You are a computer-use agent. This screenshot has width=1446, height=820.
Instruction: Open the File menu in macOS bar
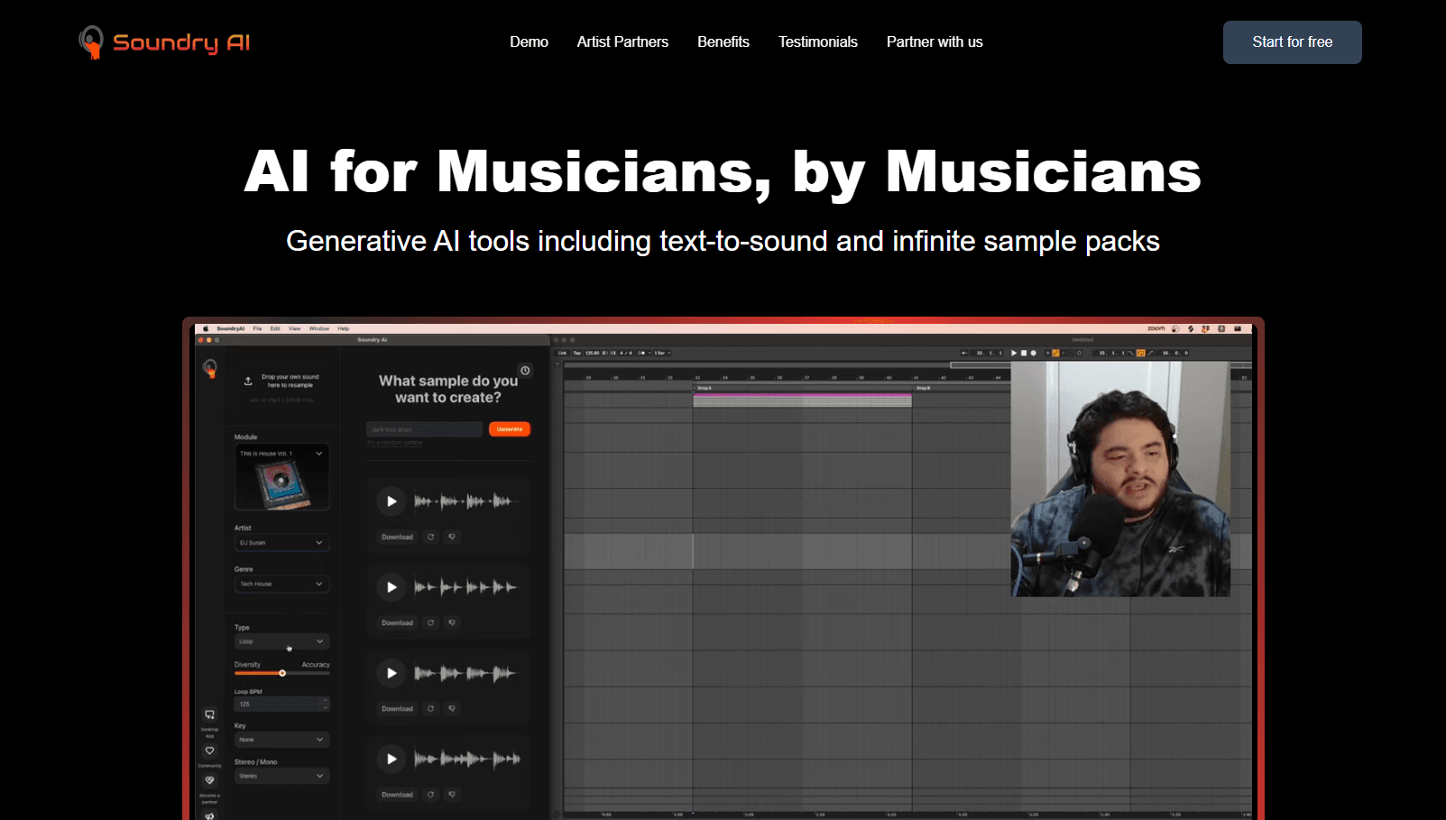pos(257,328)
